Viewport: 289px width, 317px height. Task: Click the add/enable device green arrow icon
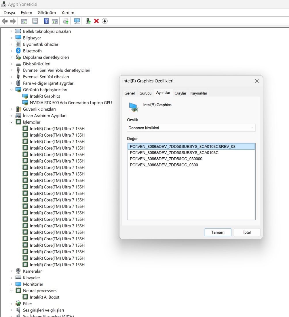click(x=88, y=21)
